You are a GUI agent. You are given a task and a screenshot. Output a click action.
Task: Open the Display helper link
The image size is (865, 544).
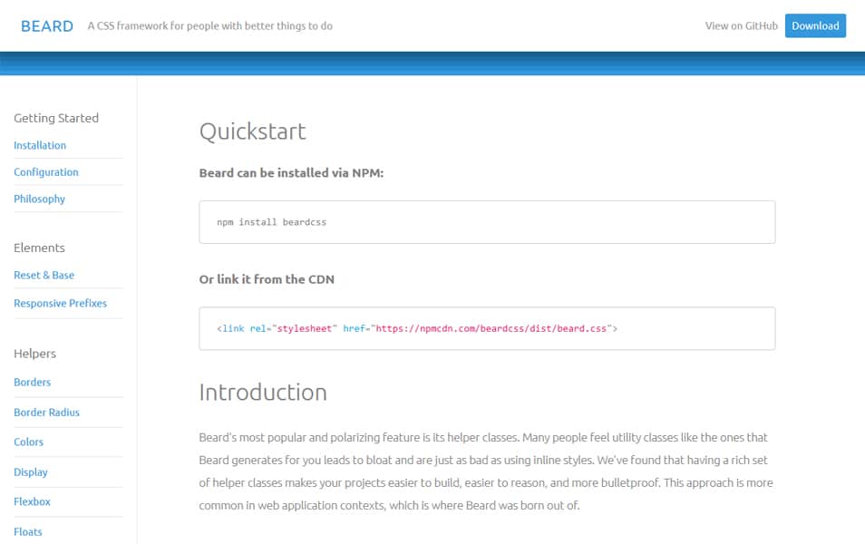pos(30,472)
